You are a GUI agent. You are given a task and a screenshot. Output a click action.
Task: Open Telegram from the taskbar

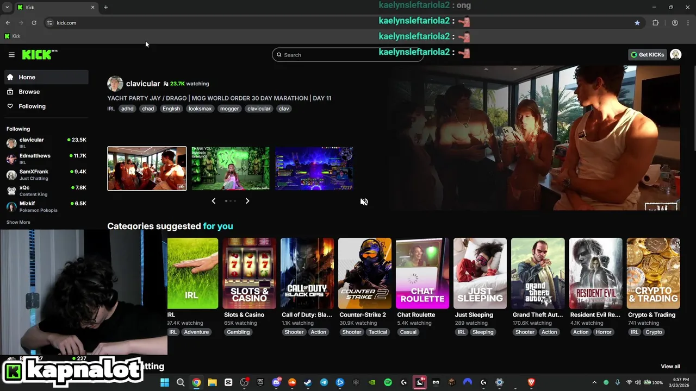point(324,382)
